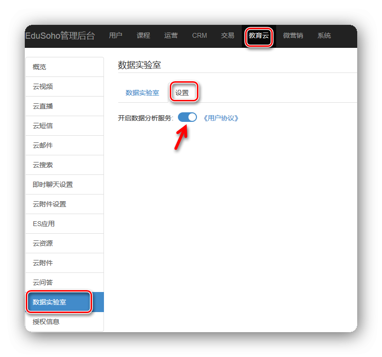The height and width of the screenshot is (357, 382).
Task: Switch to the 数据实验室 tab
Action: [142, 93]
